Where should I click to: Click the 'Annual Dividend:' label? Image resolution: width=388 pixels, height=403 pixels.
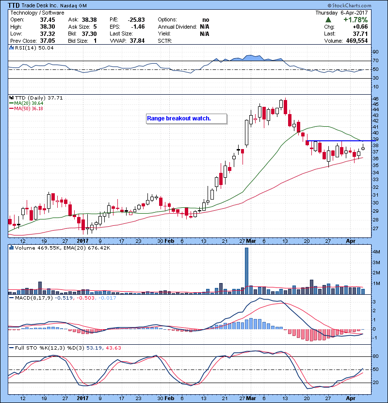[177, 27]
